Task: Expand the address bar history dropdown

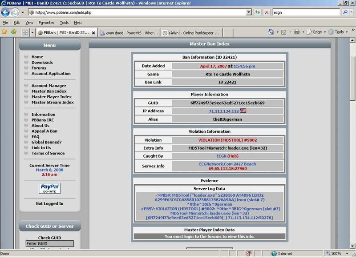Action: pyautogui.click(x=249, y=12)
